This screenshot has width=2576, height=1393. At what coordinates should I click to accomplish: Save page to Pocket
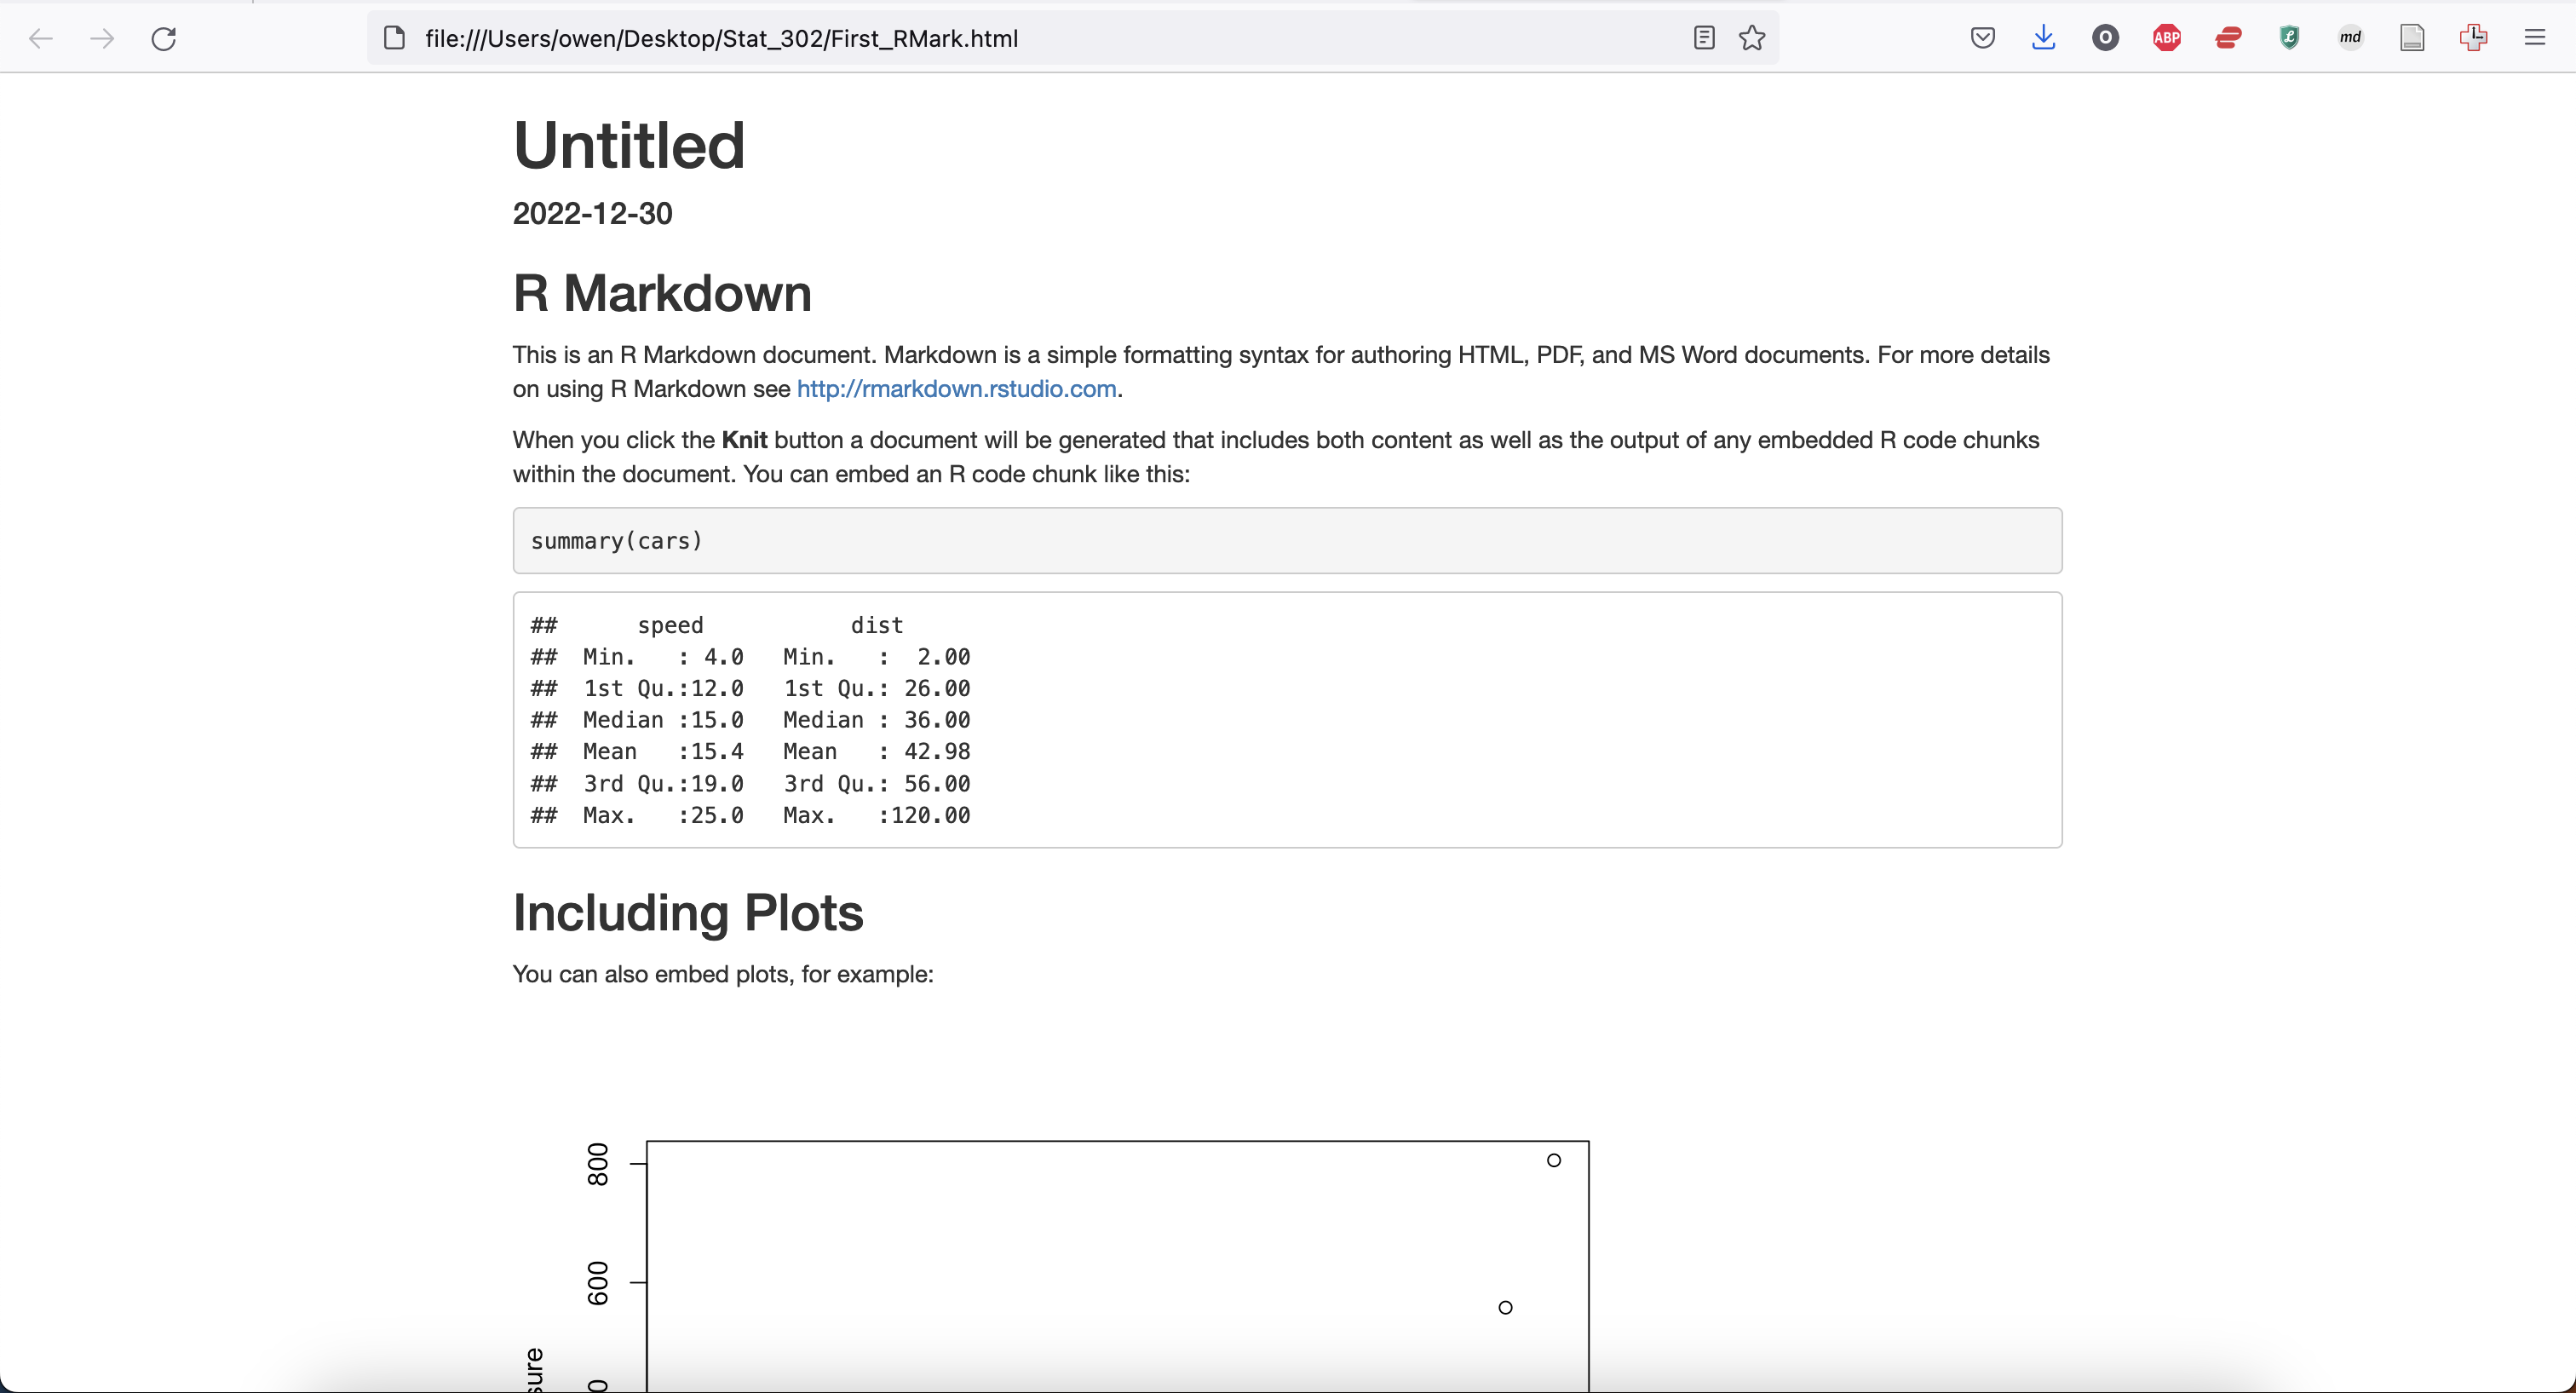tap(1982, 38)
